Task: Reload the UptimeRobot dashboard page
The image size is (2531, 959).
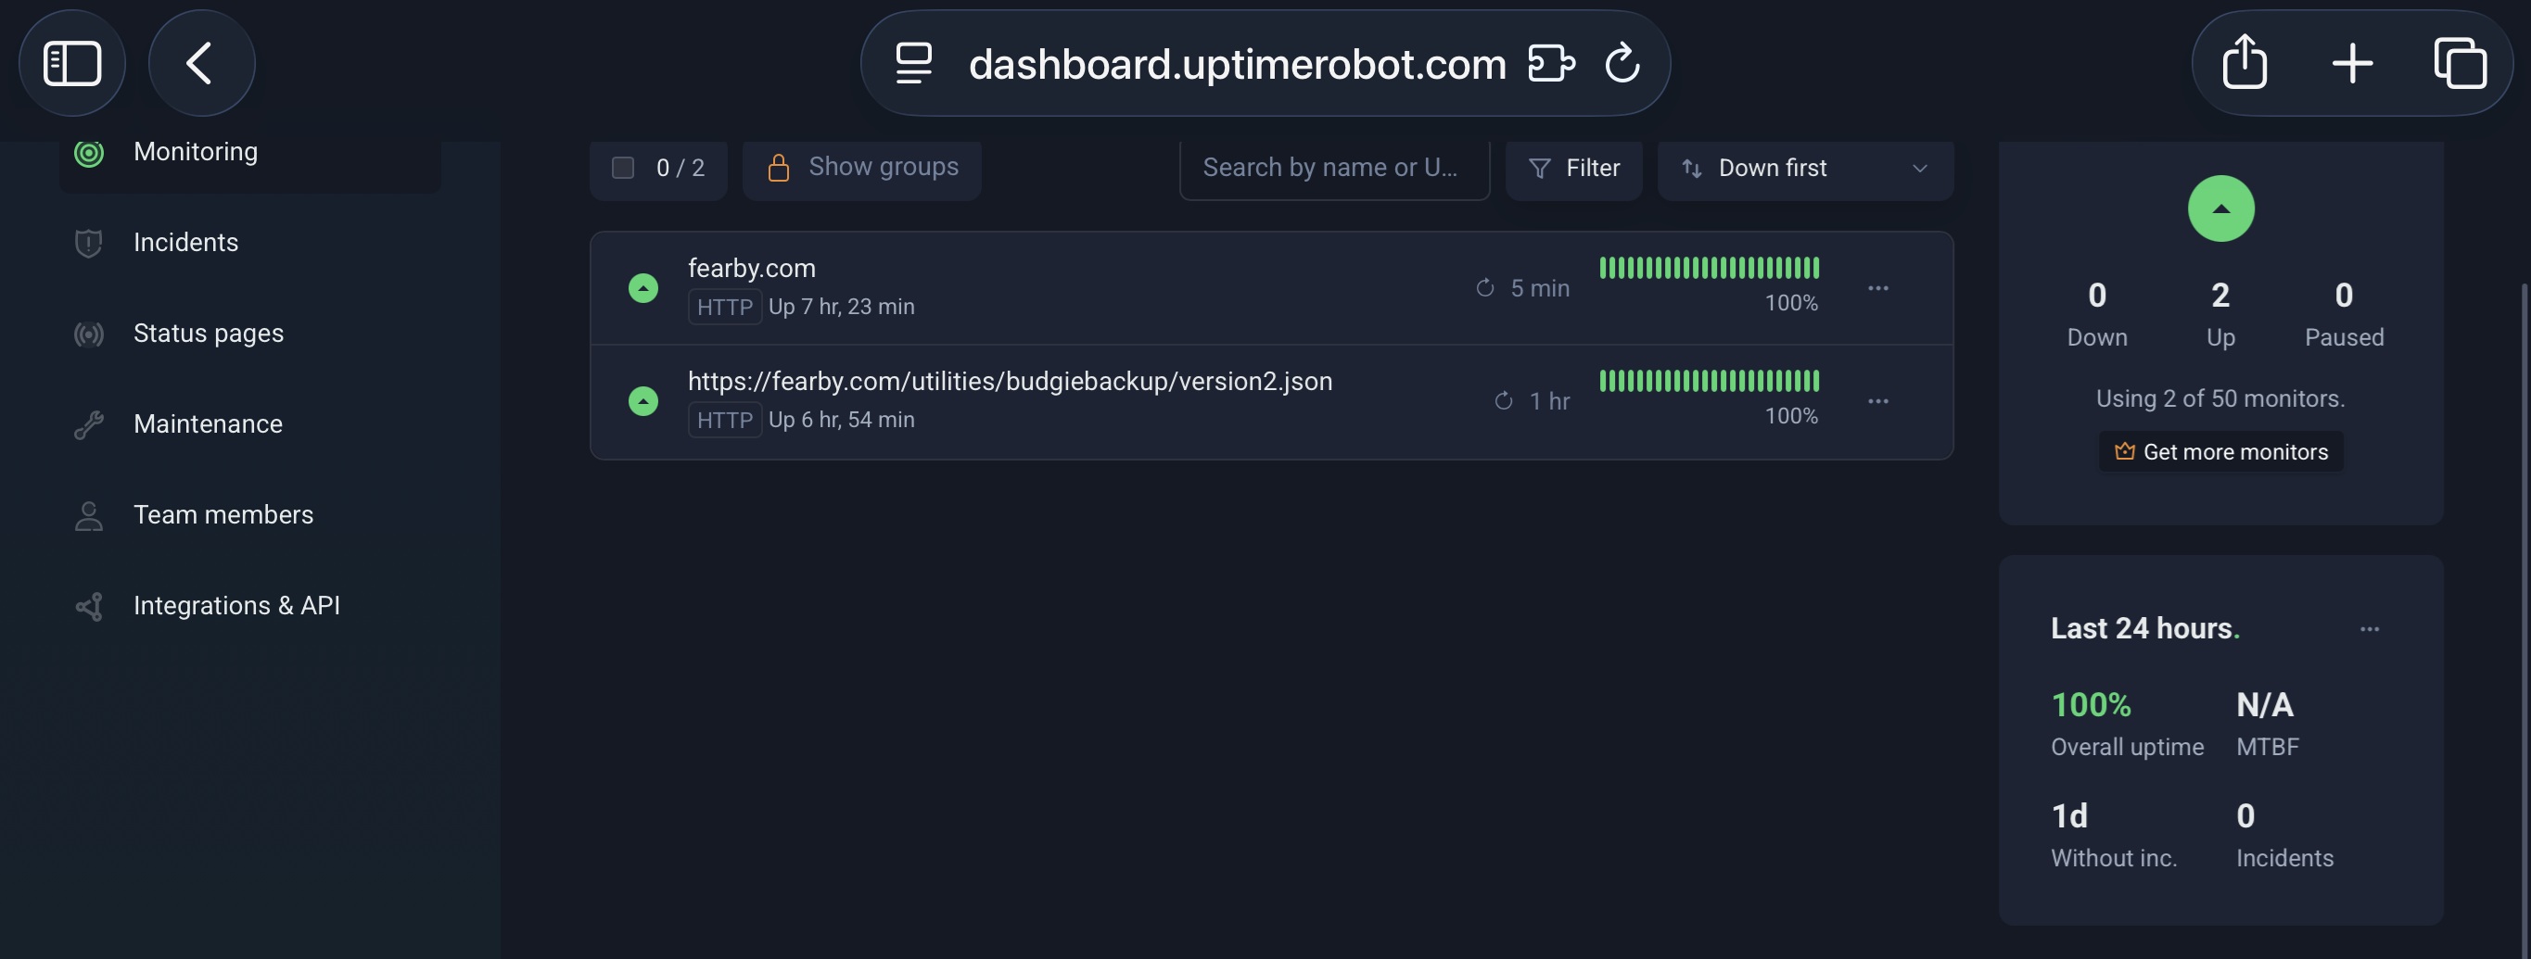Action: [x=1622, y=64]
